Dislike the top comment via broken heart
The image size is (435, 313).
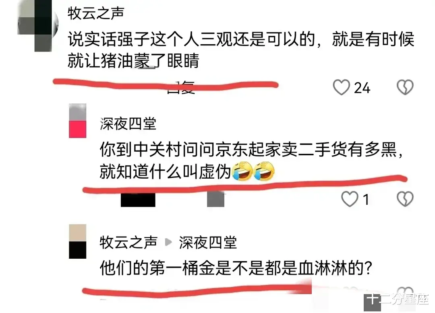405,87
